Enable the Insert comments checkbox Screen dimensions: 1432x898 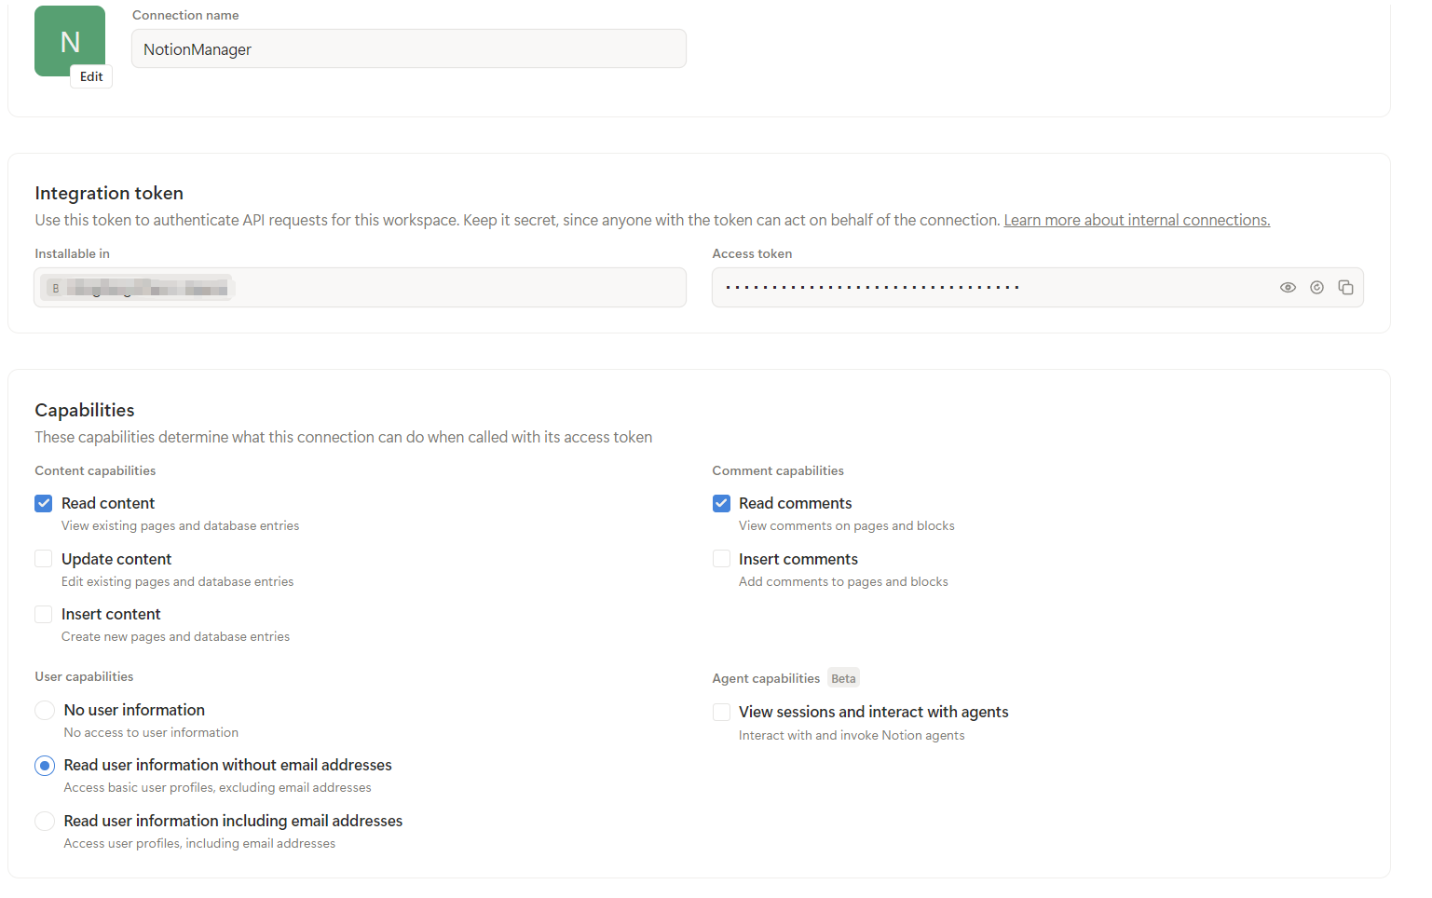pyautogui.click(x=722, y=559)
